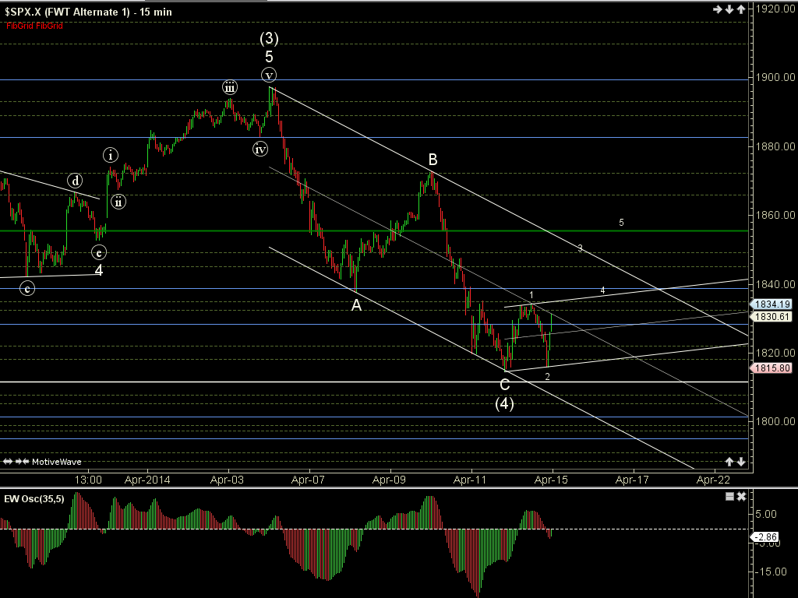
Task: Select the (4) wave label below C
Action: (x=504, y=403)
